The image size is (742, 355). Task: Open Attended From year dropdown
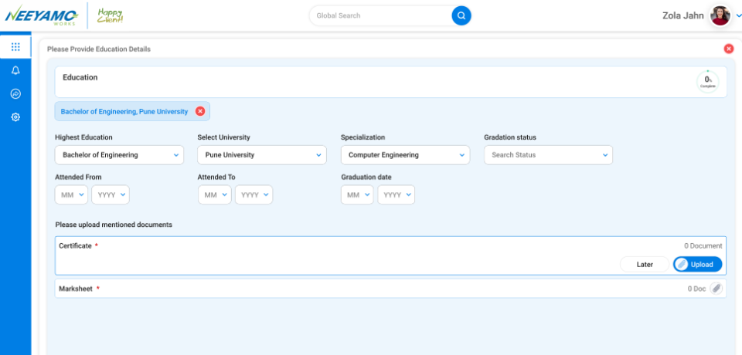pos(111,194)
